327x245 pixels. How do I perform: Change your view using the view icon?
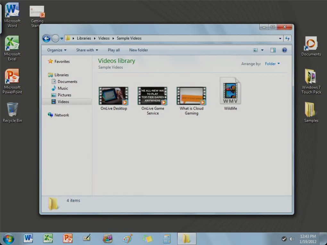coord(256,50)
